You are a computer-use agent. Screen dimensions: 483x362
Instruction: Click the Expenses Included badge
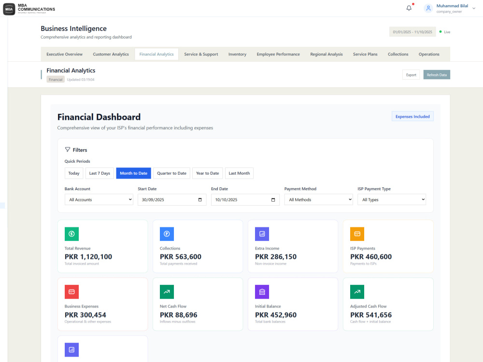pos(412,116)
